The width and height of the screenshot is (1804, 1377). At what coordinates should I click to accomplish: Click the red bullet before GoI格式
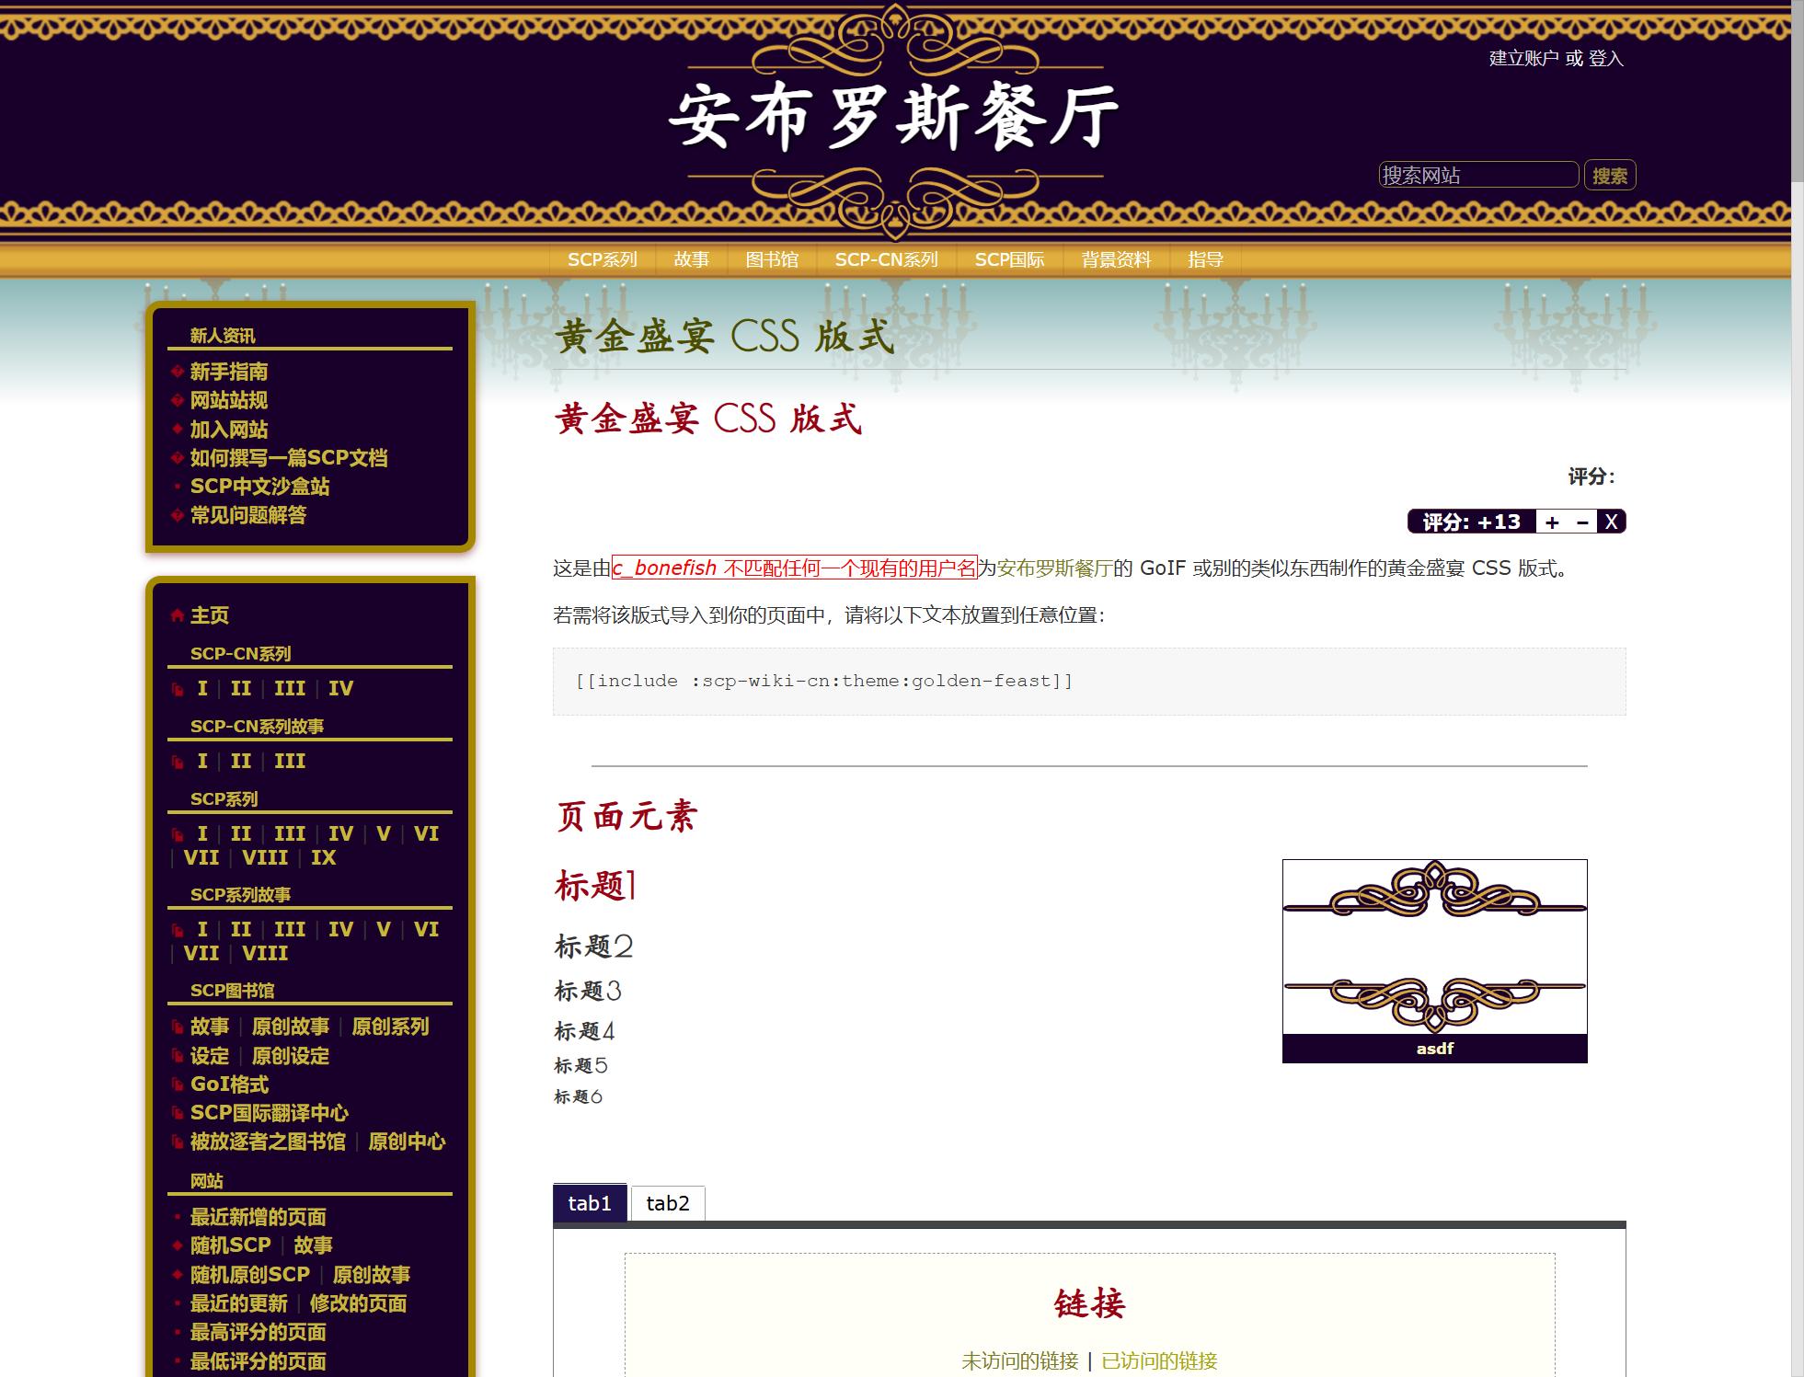point(178,1084)
